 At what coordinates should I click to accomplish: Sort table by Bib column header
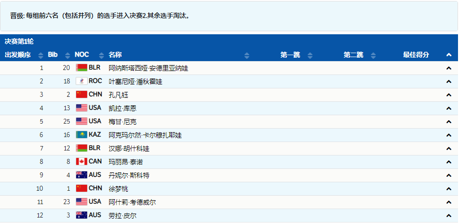click(53, 55)
